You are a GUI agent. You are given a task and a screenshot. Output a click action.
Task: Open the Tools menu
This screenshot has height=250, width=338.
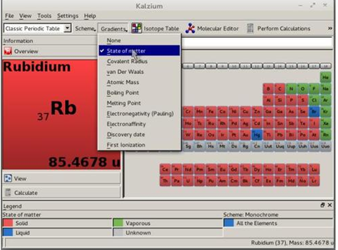point(44,16)
